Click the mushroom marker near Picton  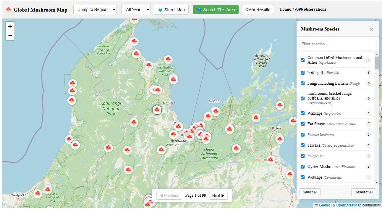pyautogui.click(x=280, y=139)
